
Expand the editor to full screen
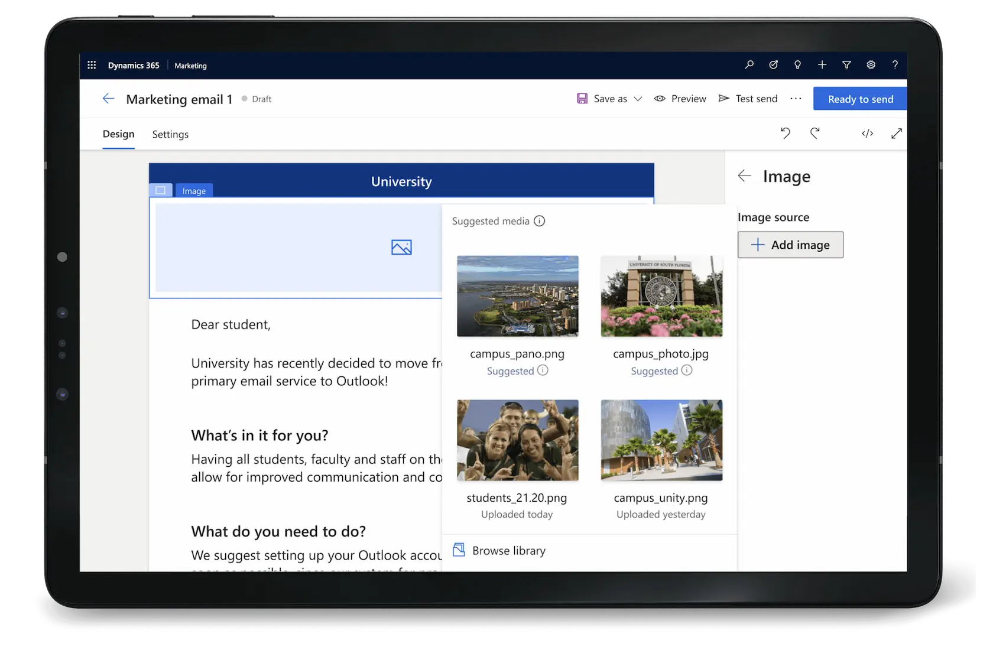896,134
